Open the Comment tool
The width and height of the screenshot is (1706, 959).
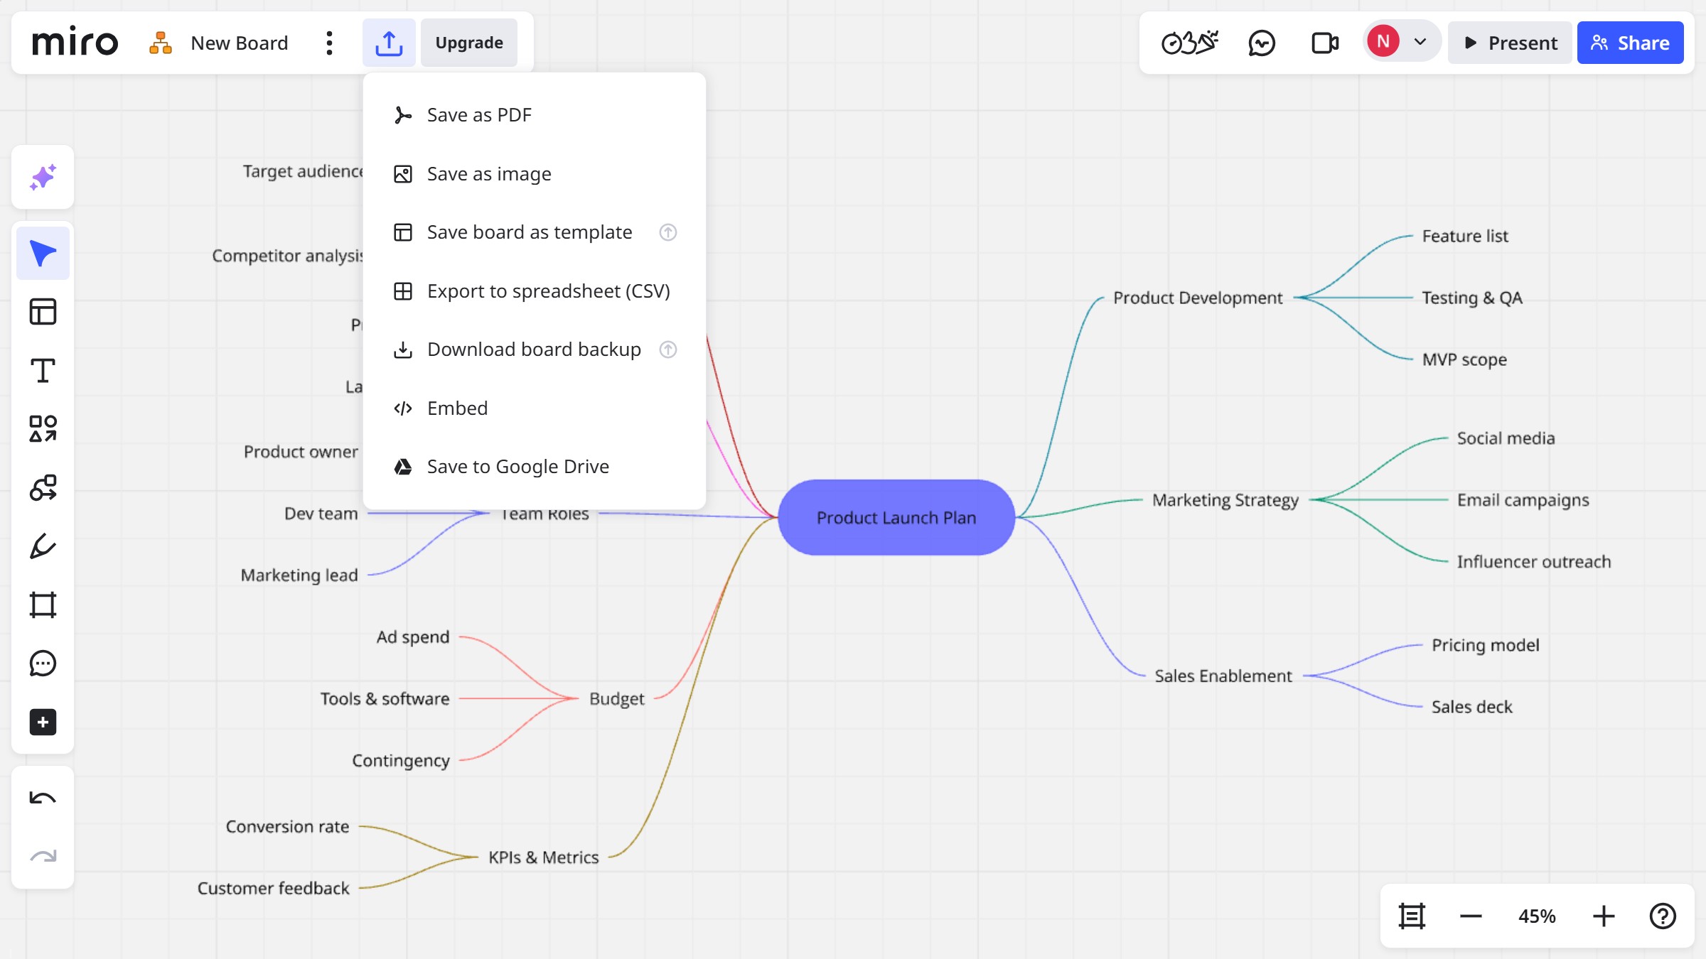click(x=43, y=663)
